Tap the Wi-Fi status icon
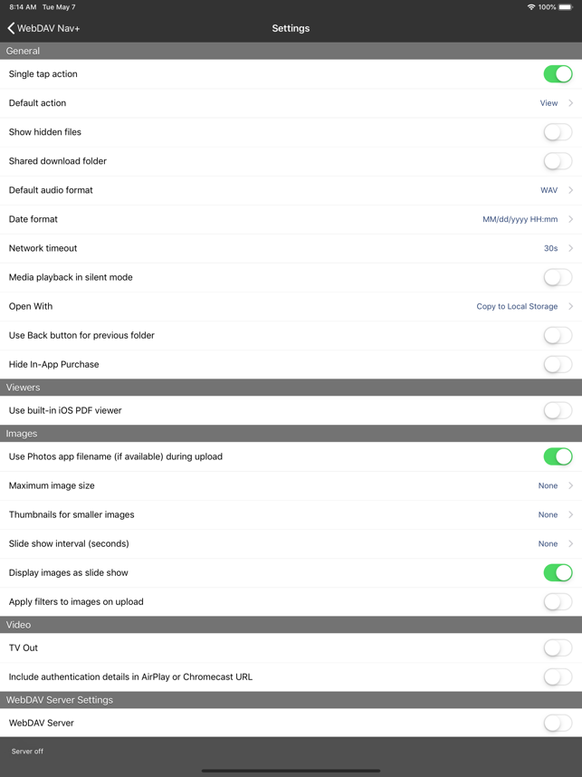Screen dimensions: 582x777 tap(530, 7)
